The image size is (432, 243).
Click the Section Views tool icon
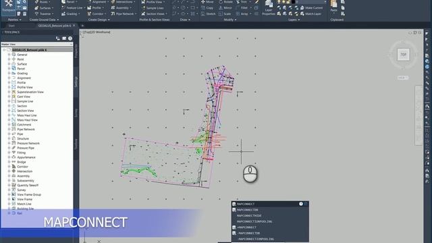click(x=143, y=13)
